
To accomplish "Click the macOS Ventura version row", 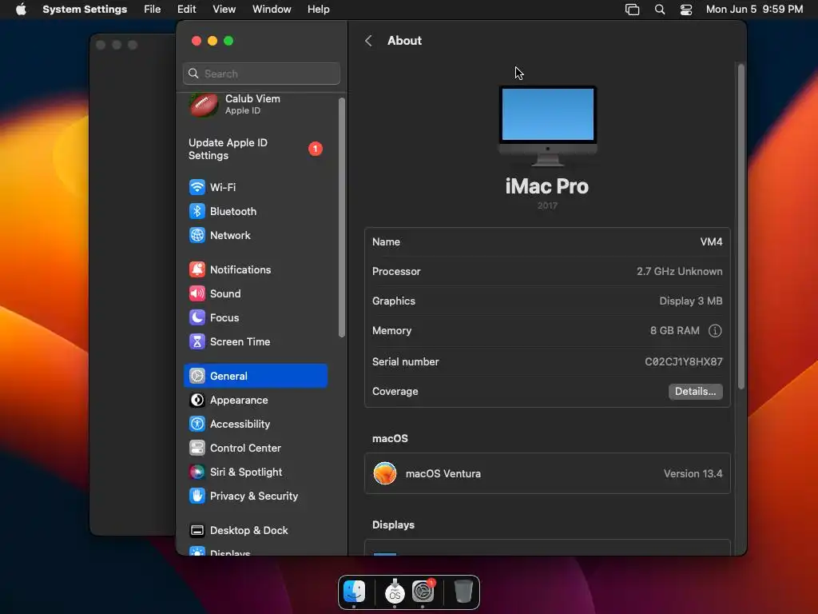I will point(547,473).
